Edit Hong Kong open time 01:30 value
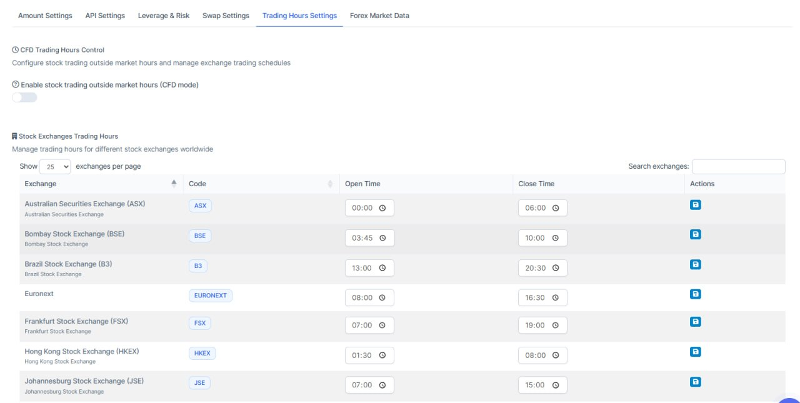The height and width of the screenshot is (403, 800). click(x=362, y=356)
